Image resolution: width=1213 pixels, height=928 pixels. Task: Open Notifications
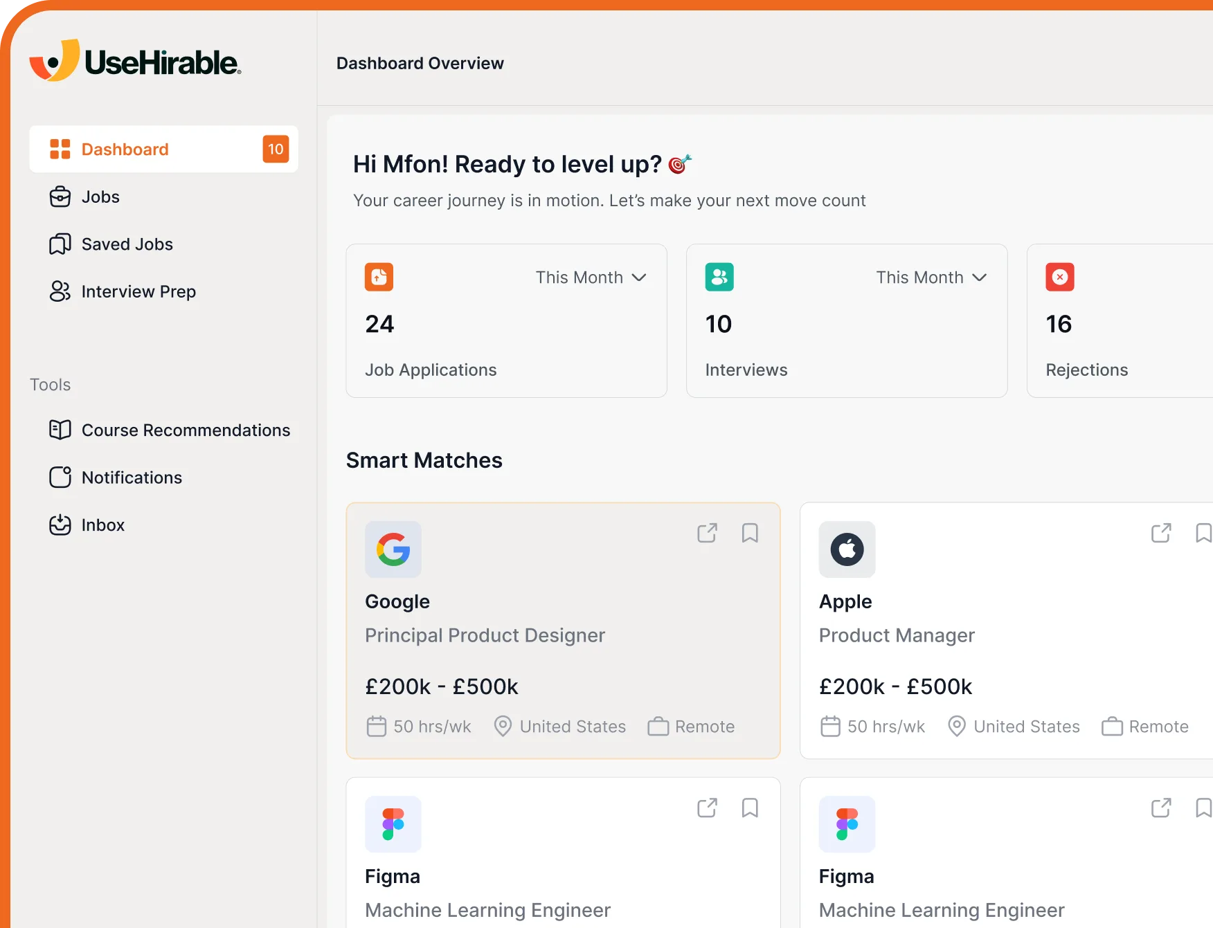click(x=163, y=477)
